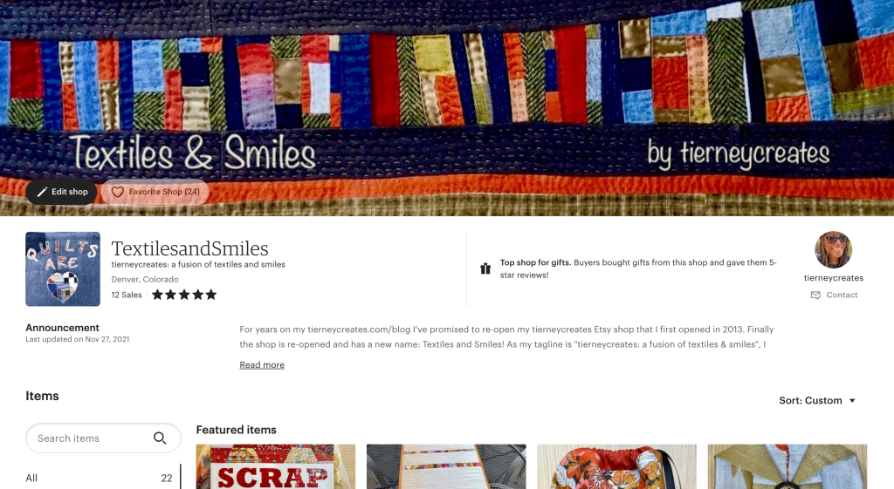Click the five-star shop rating
Viewport: 894px width, 489px height.
click(x=184, y=295)
